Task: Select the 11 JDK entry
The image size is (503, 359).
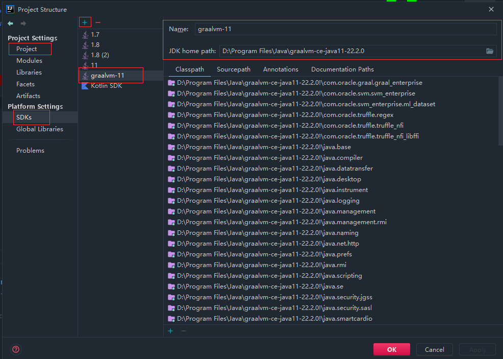Action: [x=120, y=65]
